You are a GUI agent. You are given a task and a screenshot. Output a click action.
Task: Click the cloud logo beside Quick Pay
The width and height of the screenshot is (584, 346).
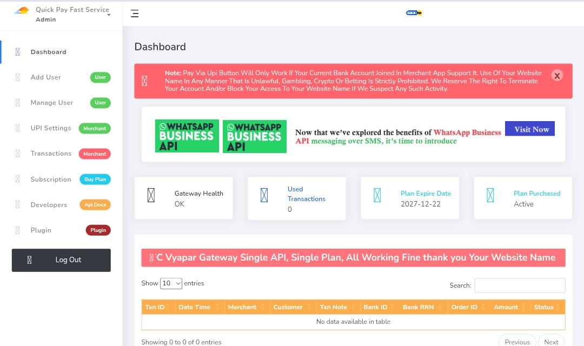pos(22,11)
